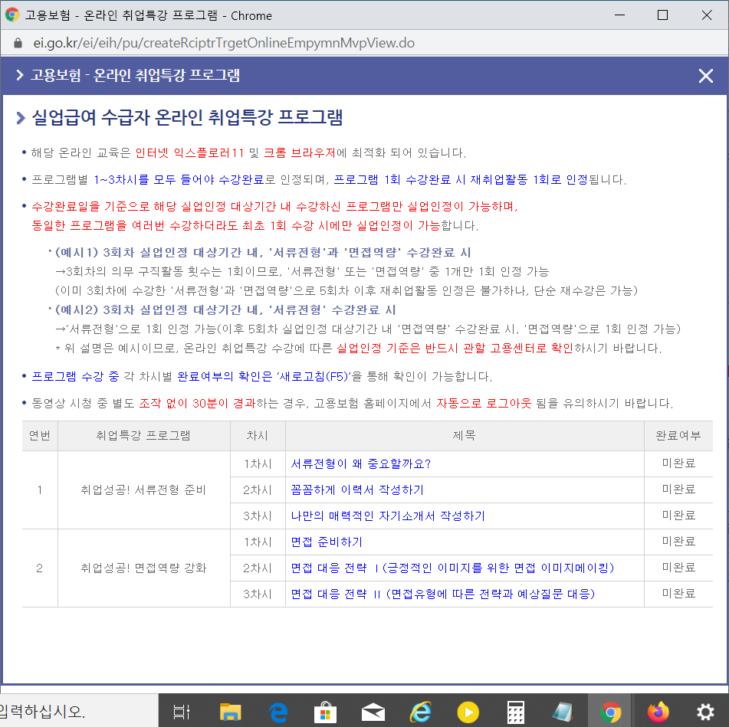Open File Explorer from the taskbar

pos(231,711)
